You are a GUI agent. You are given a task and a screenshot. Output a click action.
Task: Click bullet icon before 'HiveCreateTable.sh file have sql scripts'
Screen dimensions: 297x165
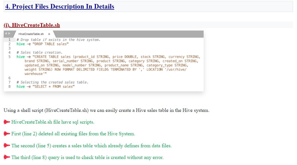click(7, 122)
